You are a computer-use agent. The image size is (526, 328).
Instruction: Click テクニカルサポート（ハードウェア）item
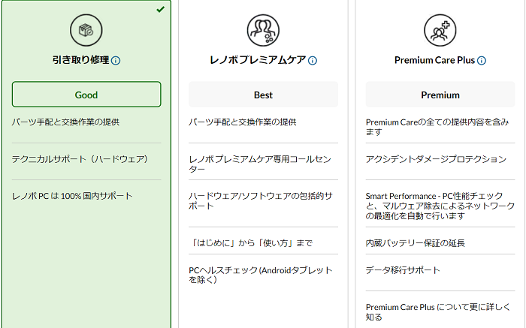tap(80, 159)
